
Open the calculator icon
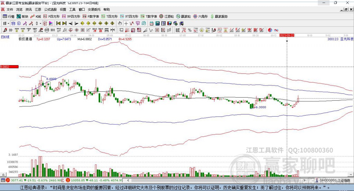(x=157, y=23)
